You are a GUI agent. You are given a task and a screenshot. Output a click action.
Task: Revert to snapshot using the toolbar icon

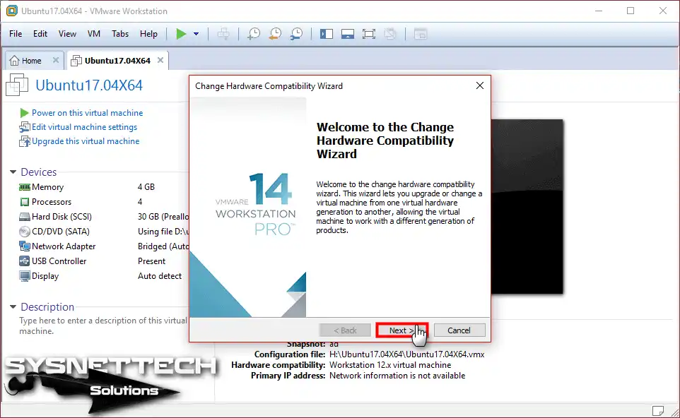(275, 34)
